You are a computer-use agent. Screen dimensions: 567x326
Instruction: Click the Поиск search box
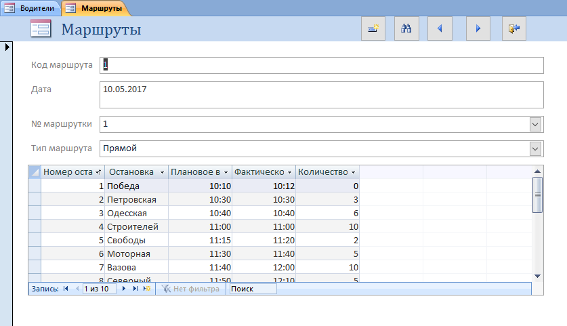coord(253,289)
